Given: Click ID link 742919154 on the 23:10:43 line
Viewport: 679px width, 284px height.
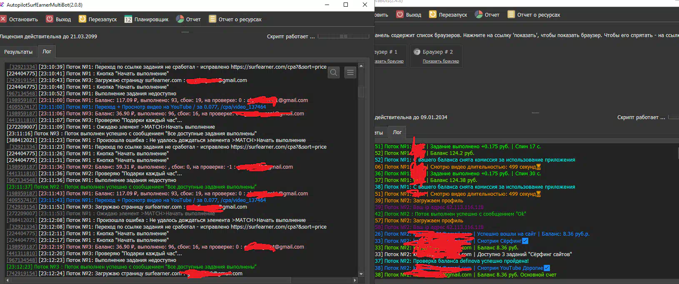Looking at the screenshot, I should tap(22, 80).
